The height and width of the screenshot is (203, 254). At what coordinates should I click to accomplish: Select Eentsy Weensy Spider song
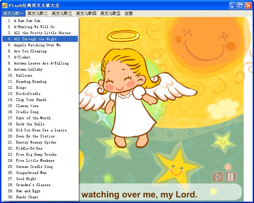(x=36, y=142)
